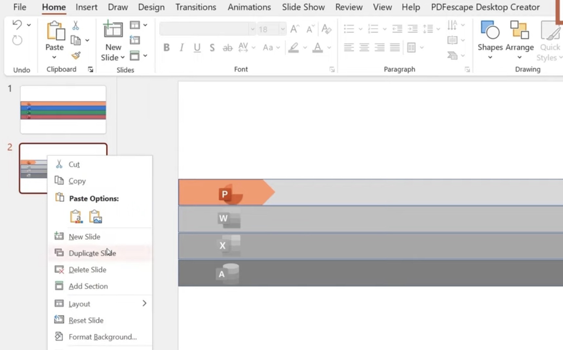563x350 pixels.
Task: Expand the Bullets dropdown arrow
Action: tap(360, 29)
